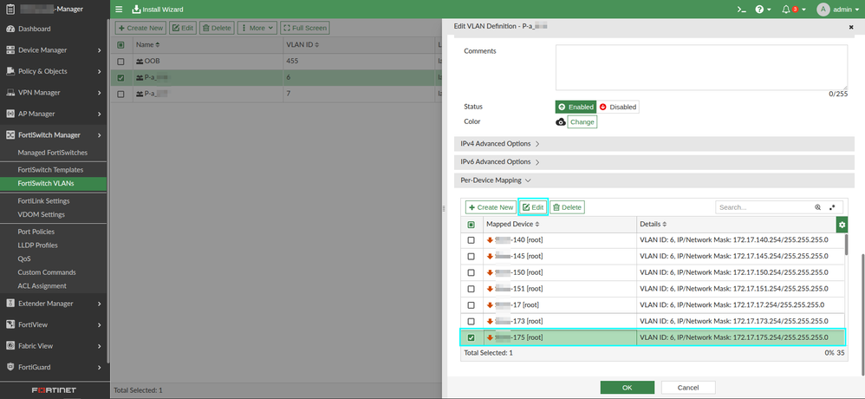Set Status to Enabled

pyautogui.click(x=576, y=107)
